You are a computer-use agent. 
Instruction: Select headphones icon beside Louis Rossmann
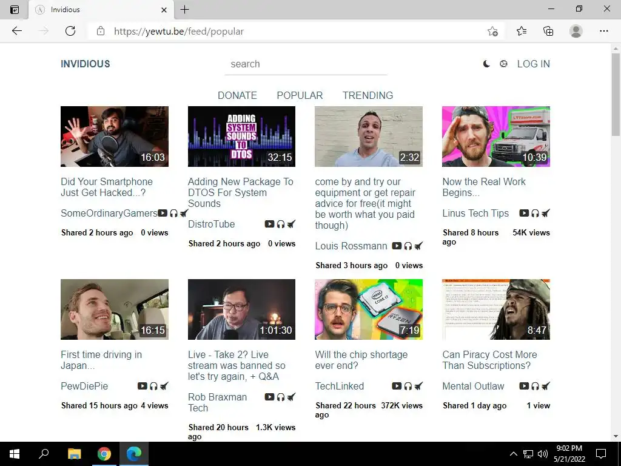(x=408, y=246)
